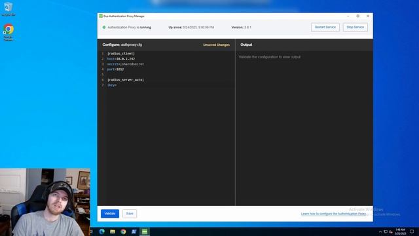
Task: Place cursor on the 'ikey=' line
Action: point(112,85)
